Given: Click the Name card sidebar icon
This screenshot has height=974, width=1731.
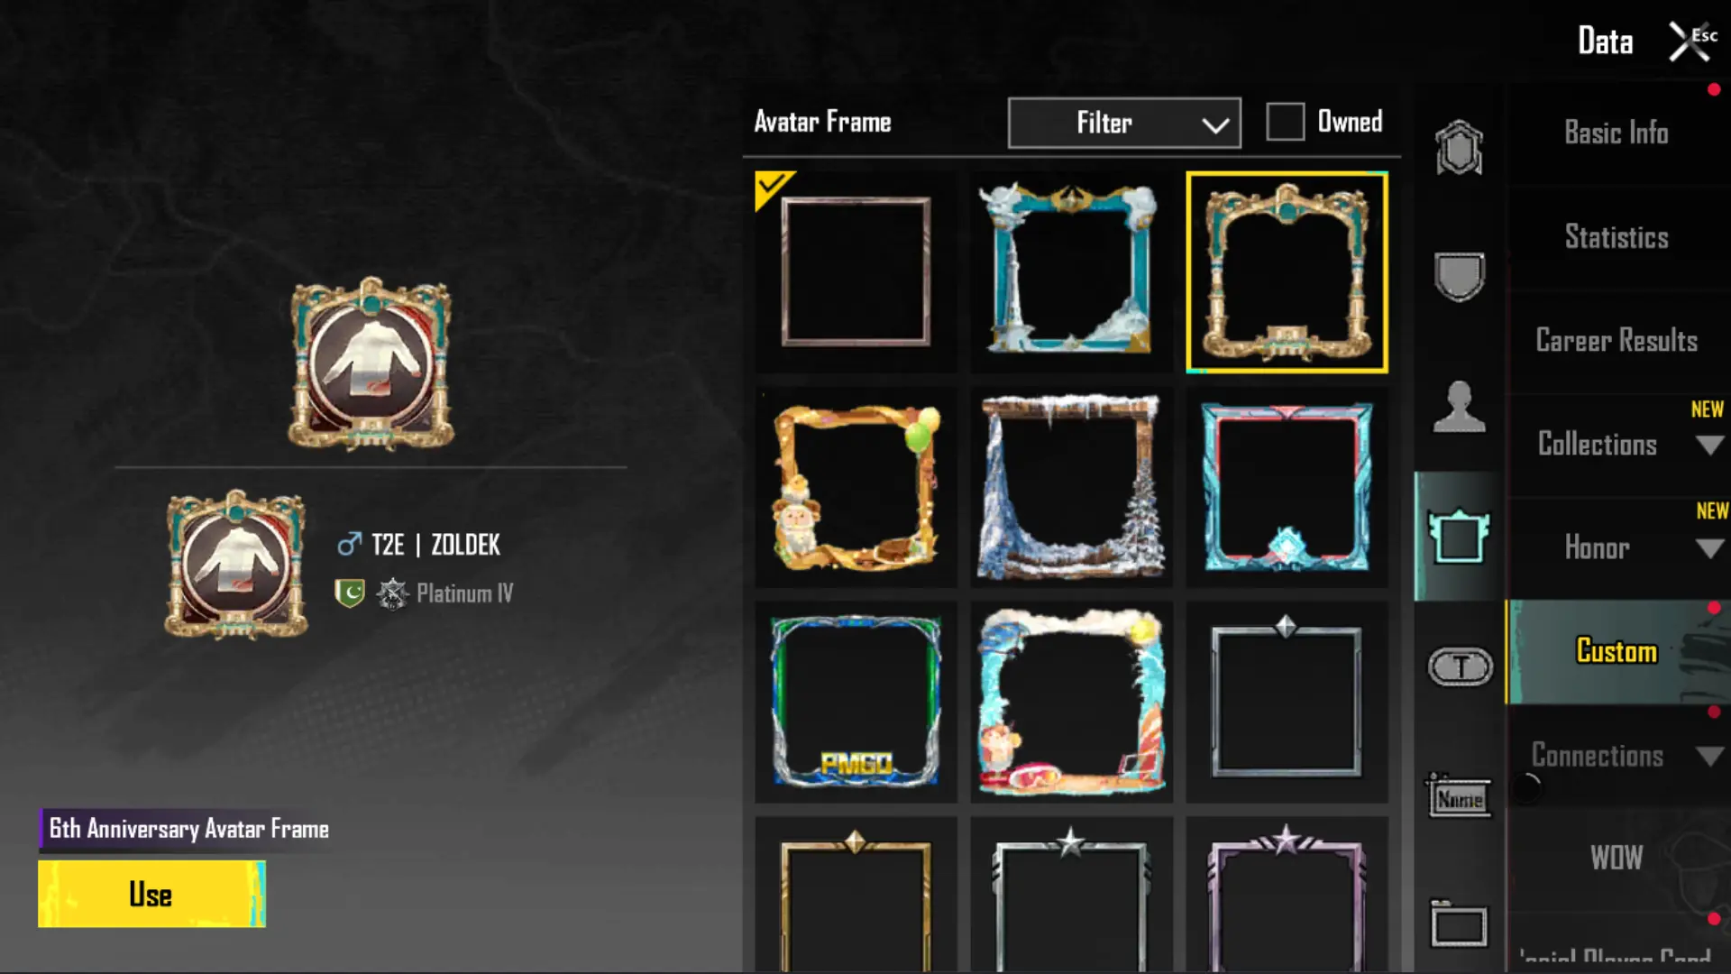Looking at the screenshot, I should point(1460,796).
